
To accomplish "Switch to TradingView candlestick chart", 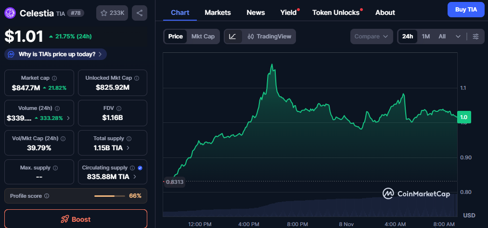I will tap(270, 36).
